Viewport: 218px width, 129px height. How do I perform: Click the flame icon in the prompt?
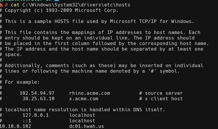2,5
